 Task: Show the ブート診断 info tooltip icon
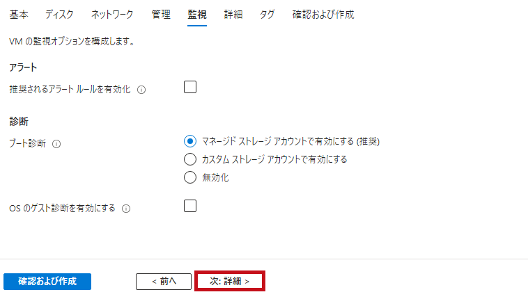(x=56, y=144)
